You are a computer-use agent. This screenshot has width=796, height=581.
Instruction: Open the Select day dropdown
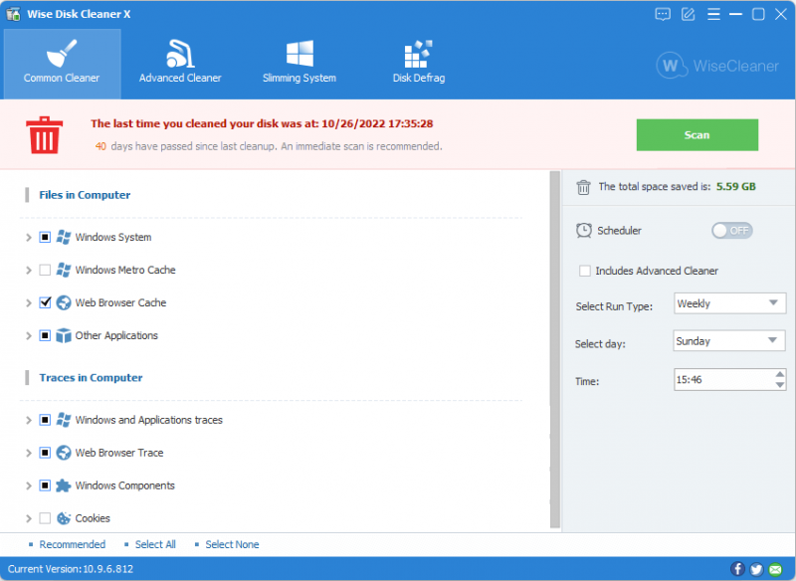pyautogui.click(x=729, y=341)
